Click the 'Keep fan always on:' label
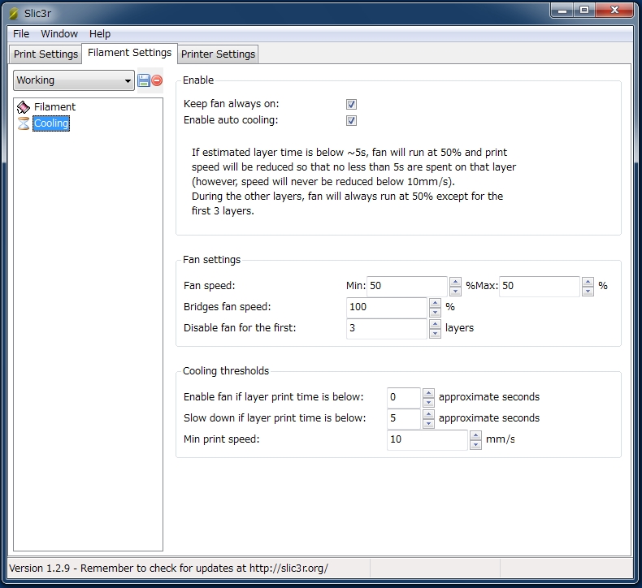The height and width of the screenshot is (588, 642). pos(232,104)
